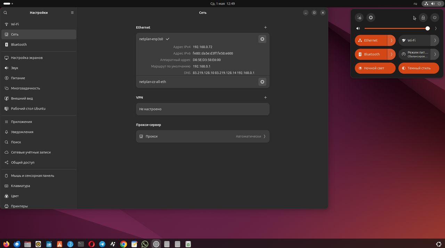Click the clock Ср, 1 мая 12:49
Viewport: 445px width, 248px height.
click(x=222, y=3)
